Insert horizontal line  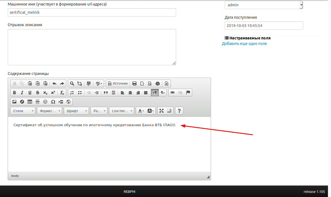(38, 102)
